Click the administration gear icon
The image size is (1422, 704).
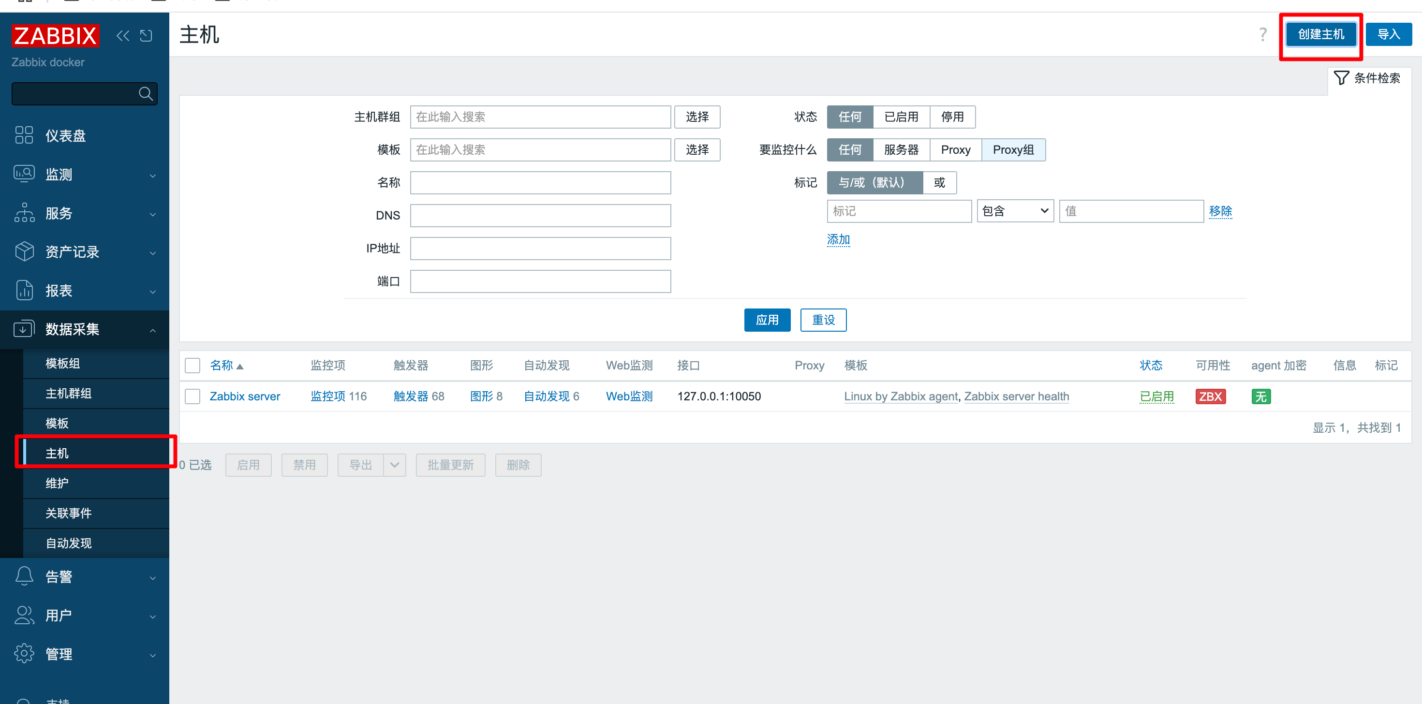pyautogui.click(x=24, y=653)
